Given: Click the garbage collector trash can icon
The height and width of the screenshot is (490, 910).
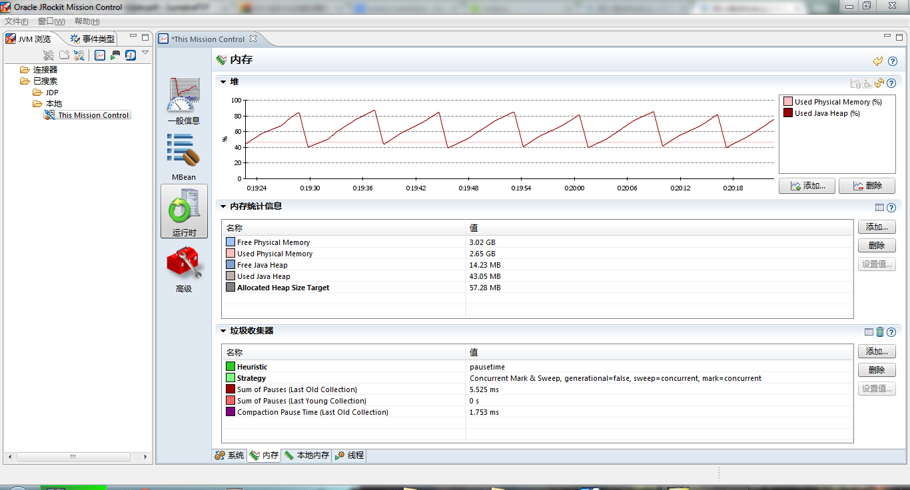Looking at the screenshot, I should coord(880,332).
